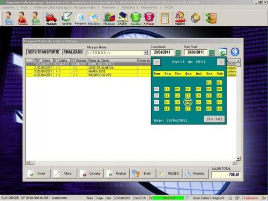This screenshot has height=201, width=268.
Task: Click the VALOR TOTAL field
Action: [226, 175]
